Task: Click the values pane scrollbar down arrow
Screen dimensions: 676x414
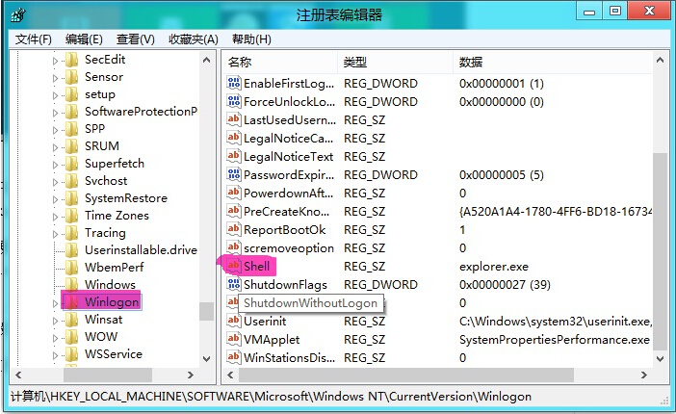Action: pyautogui.click(x=660, y=358)
